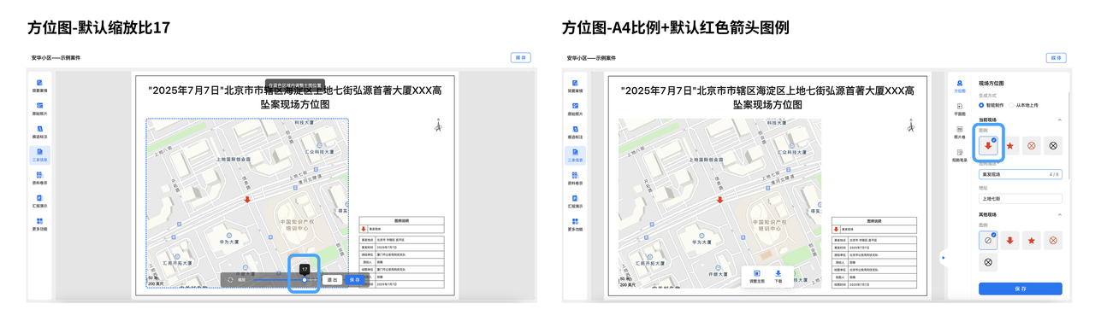The width and height of the screenshot is (1095, 321).
Task: Click the wide 保存 button in the right panel
Action: 1021,289
